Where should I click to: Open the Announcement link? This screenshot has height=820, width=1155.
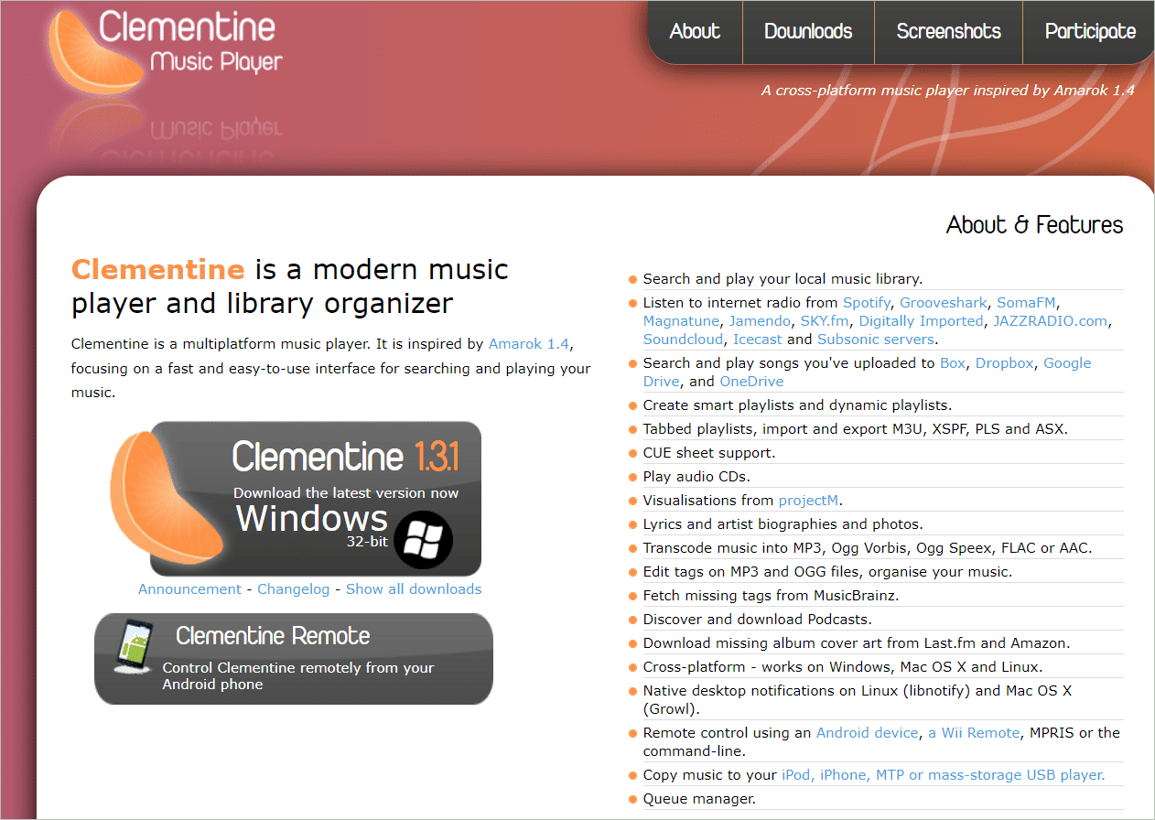pos(189,589)
